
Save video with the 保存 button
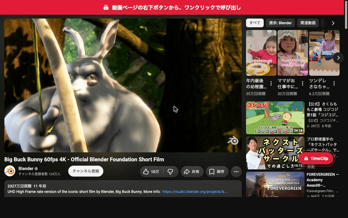point(217,172)
